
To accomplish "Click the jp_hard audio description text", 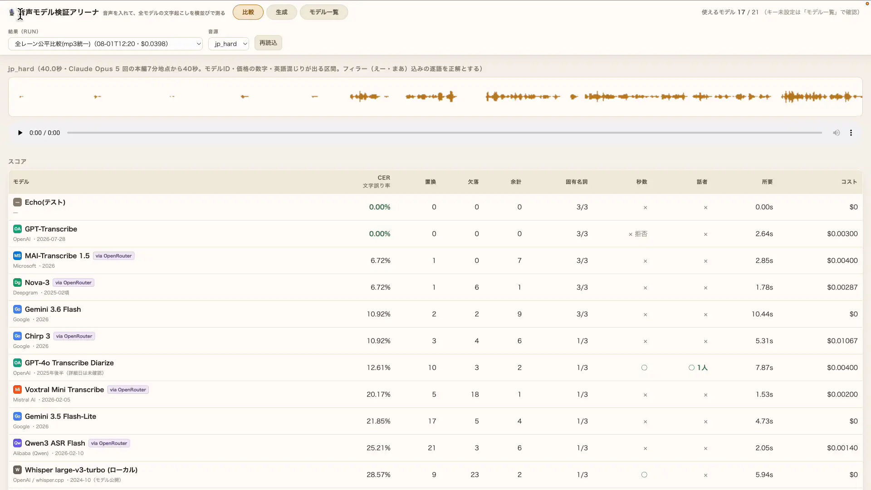I will (x=245, y=69).
